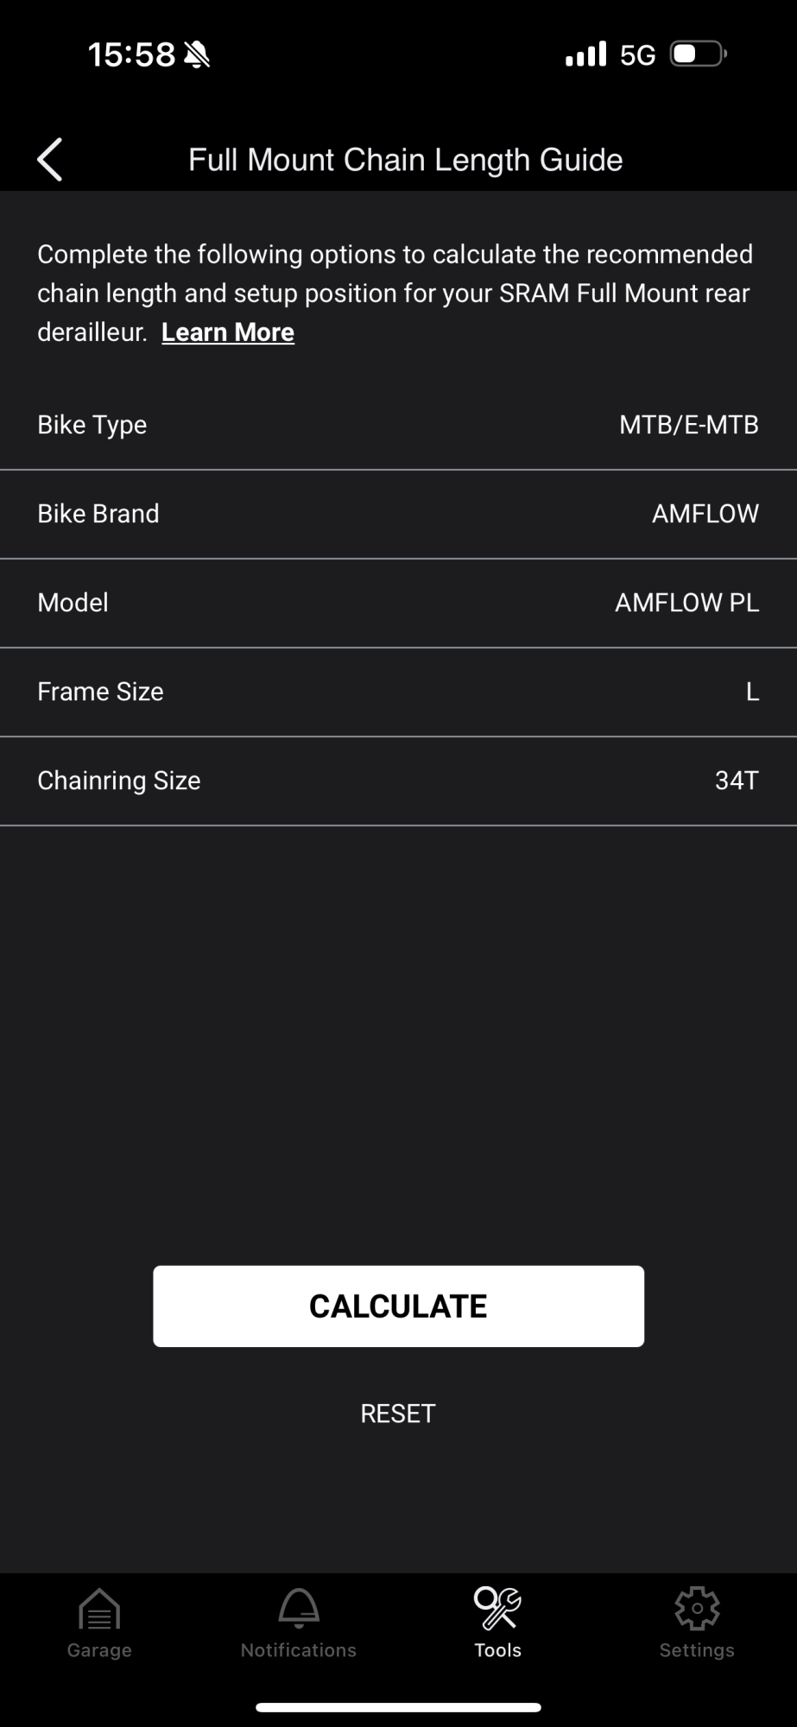
Task: Open Model selector showing AMFLOW PL
Action: click(x=398, y=603)
